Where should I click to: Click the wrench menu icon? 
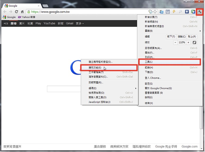[199, 12]
